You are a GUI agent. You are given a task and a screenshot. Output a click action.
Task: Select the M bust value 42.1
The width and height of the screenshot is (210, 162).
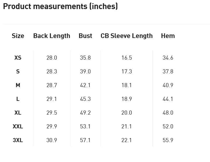pyautogui.click(x=85, y=85)
